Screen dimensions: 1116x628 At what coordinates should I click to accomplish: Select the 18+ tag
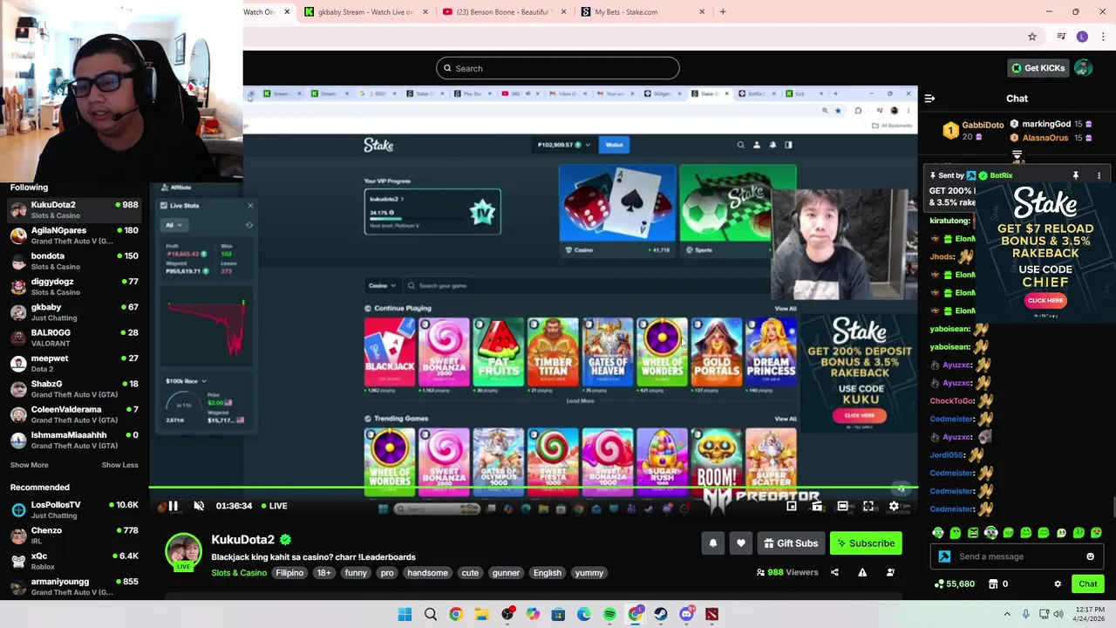tap(323, 573)
